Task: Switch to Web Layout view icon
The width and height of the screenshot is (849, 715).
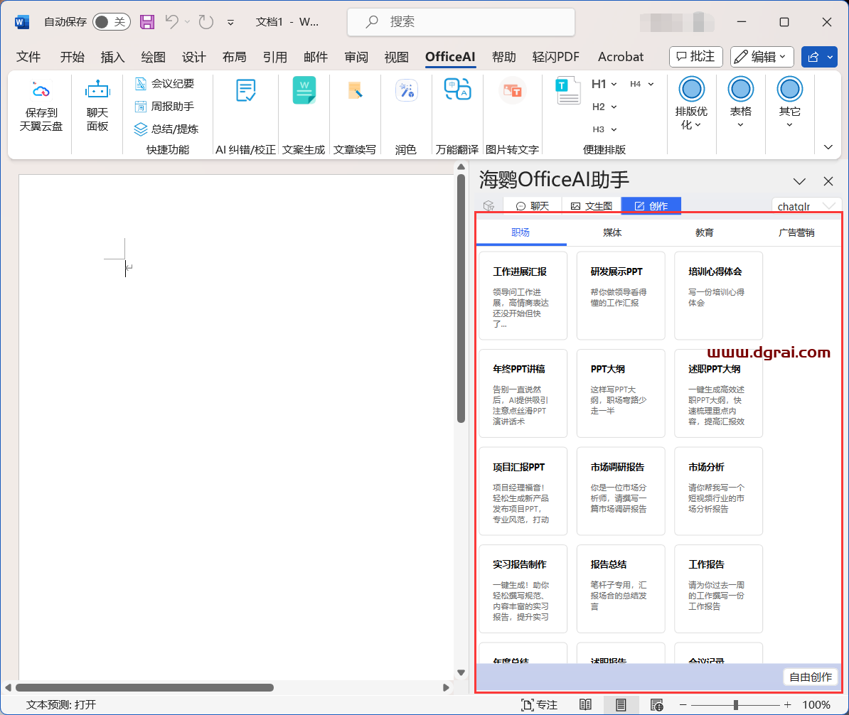Action: [x=656, y=705]
